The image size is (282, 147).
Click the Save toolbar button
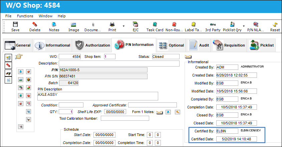[15, 27]
